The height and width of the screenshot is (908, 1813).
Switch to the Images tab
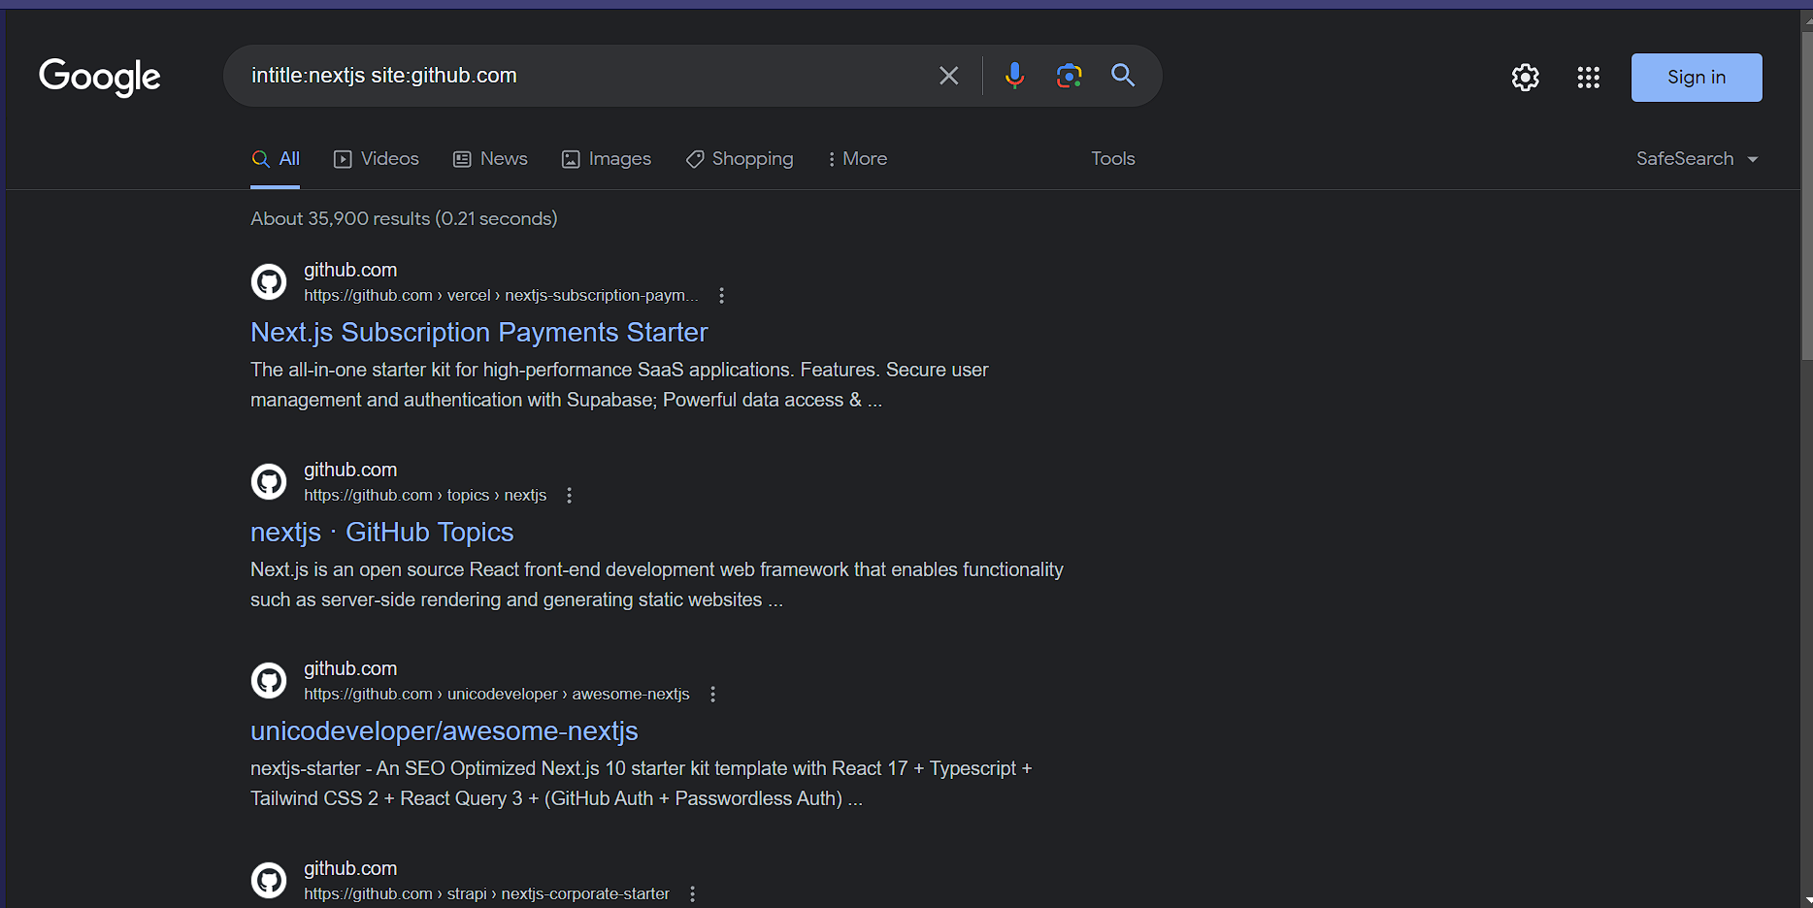coord(607,159)
